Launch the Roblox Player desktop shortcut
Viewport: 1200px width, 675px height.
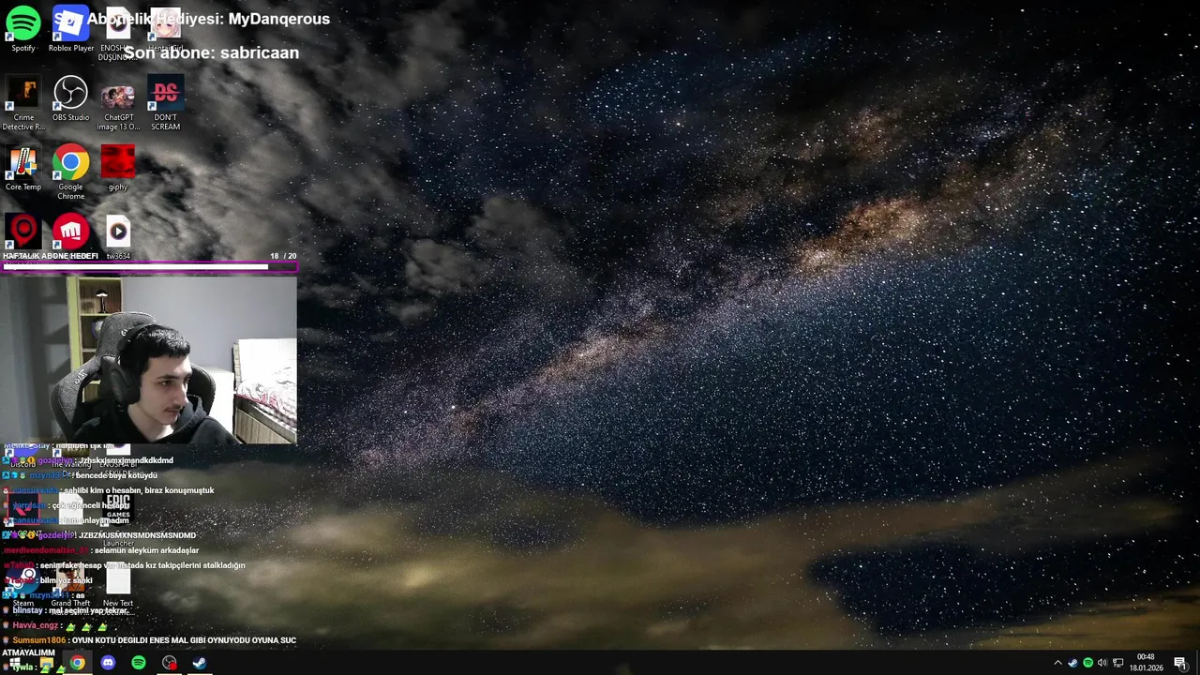71,29
